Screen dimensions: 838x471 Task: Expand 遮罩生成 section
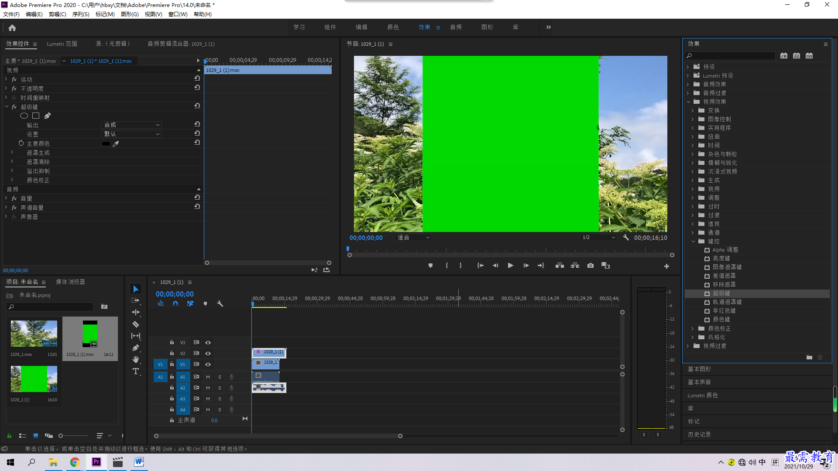[12, 153]
